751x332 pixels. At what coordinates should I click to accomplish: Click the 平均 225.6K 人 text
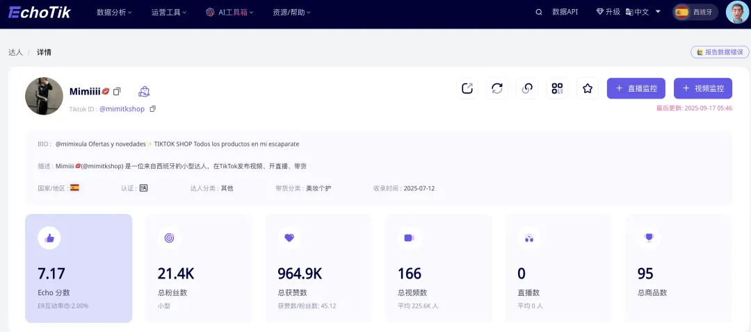coord(418,306)
